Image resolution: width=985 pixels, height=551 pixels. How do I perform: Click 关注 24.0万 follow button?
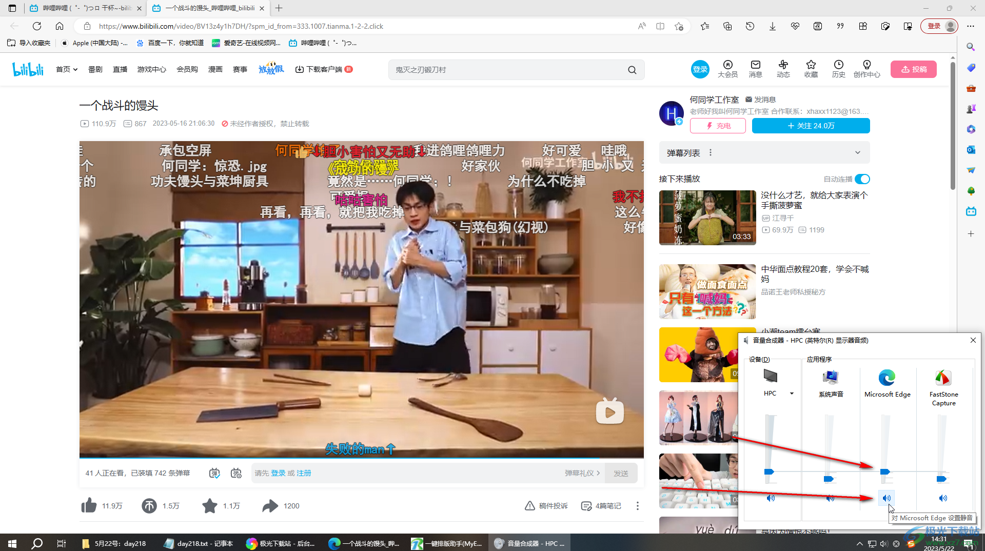click(811, 126)
